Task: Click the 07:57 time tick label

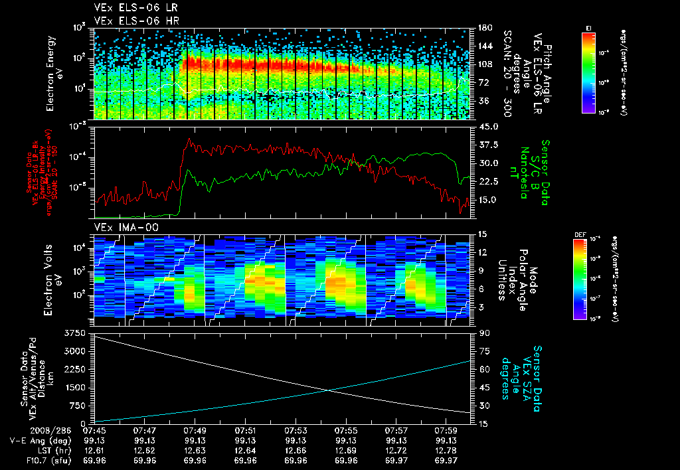Action: tap(396, 431)
